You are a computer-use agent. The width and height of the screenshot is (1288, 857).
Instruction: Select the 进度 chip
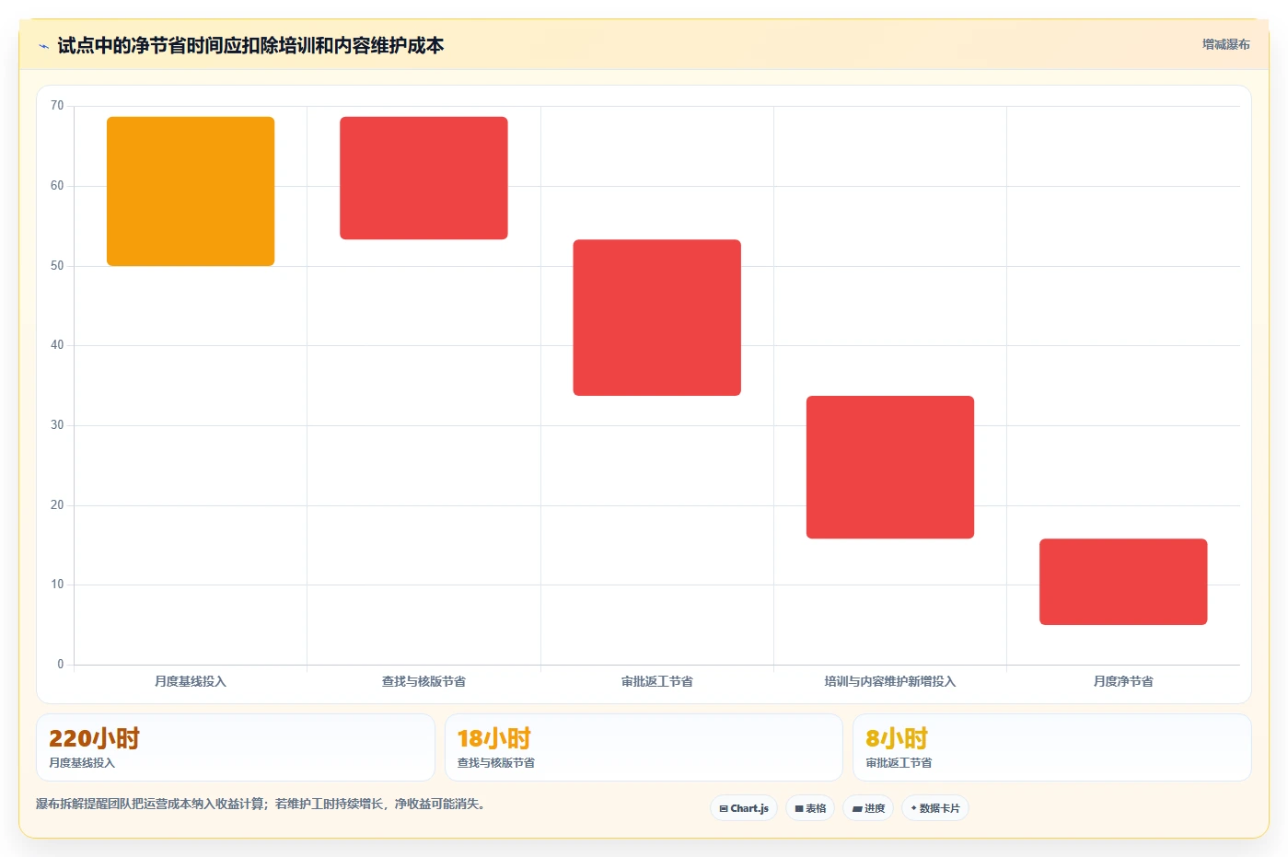(x=868, y=808)
